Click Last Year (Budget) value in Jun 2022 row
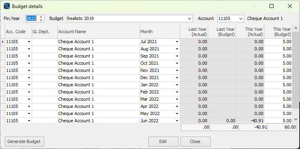 [222, 120]
